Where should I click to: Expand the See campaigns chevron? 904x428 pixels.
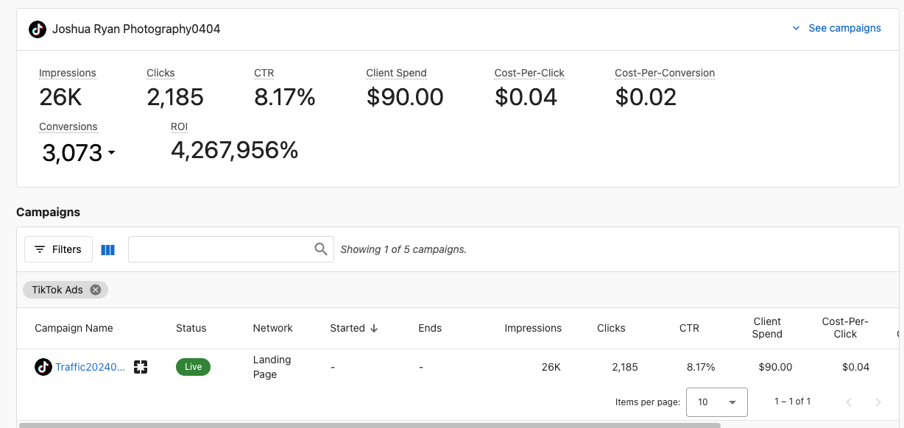[795, 28]
